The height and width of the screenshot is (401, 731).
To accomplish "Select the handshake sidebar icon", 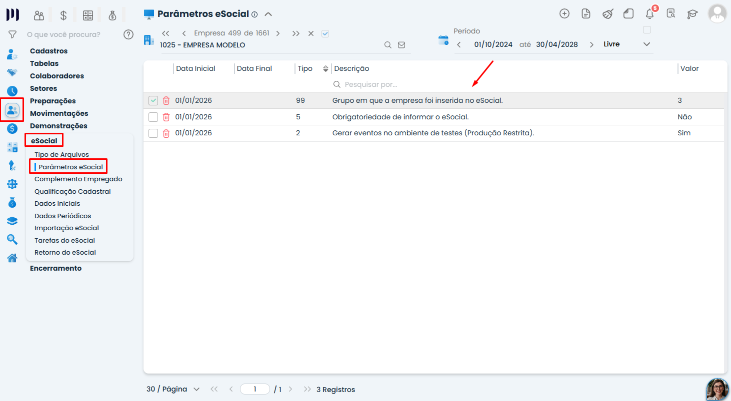I will coord(12,72).
